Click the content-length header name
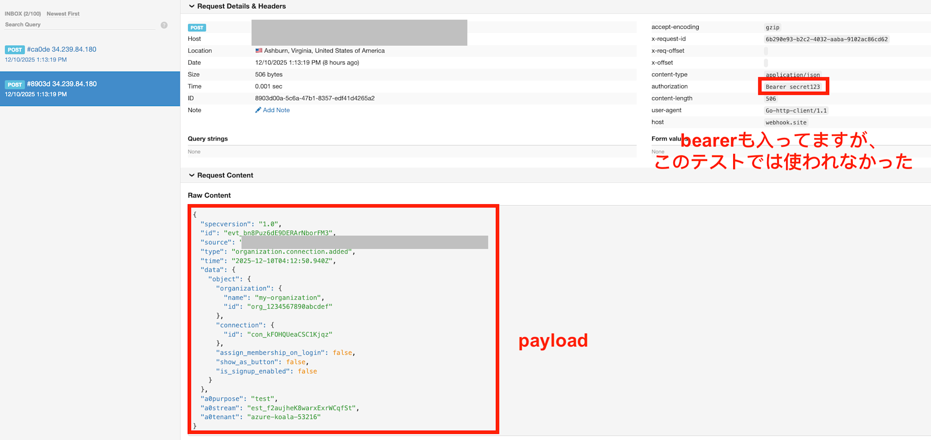This screenshot has height=440, width=931. pyautogui.click(x=672, y=98)
